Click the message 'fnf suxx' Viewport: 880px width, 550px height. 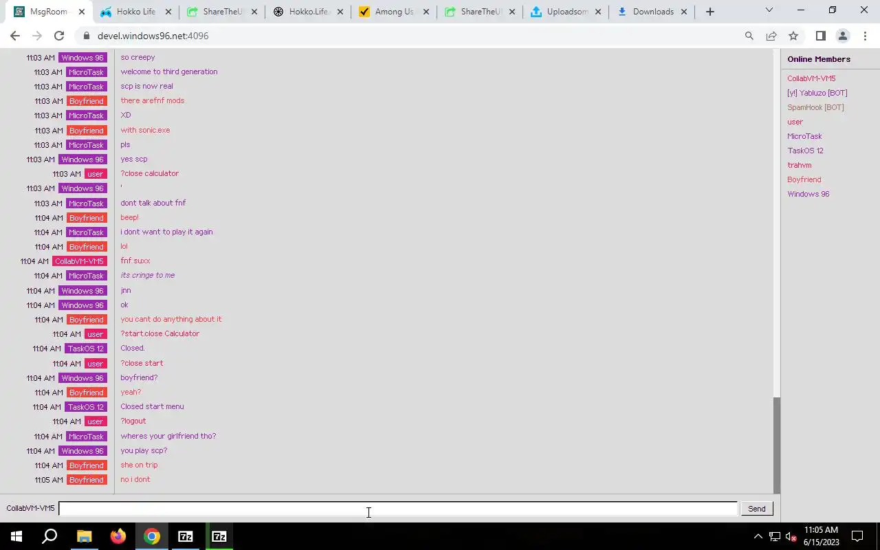click(x=135, y=261)
